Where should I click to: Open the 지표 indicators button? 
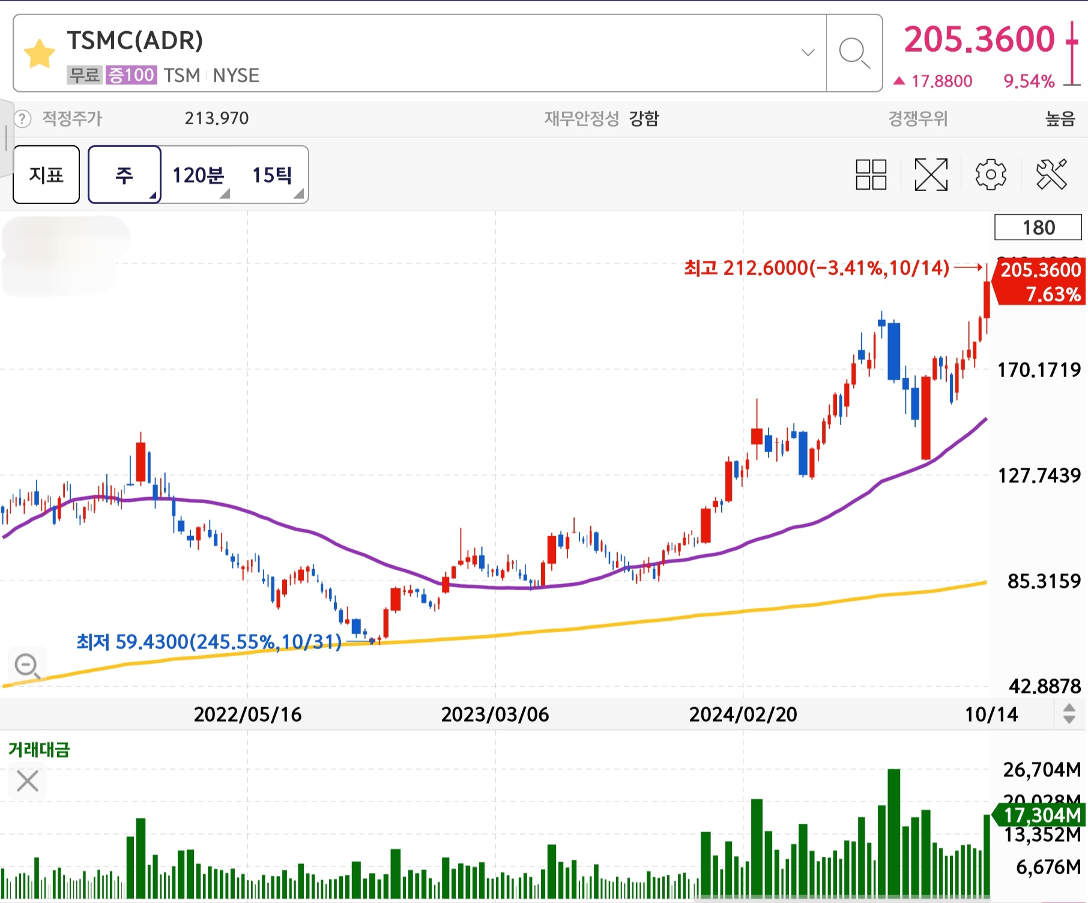pyautogui.click(x=46, y=175)
